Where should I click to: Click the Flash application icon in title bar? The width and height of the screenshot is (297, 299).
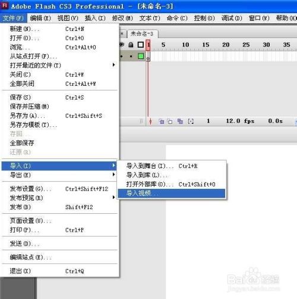click(x=4, y=6)
